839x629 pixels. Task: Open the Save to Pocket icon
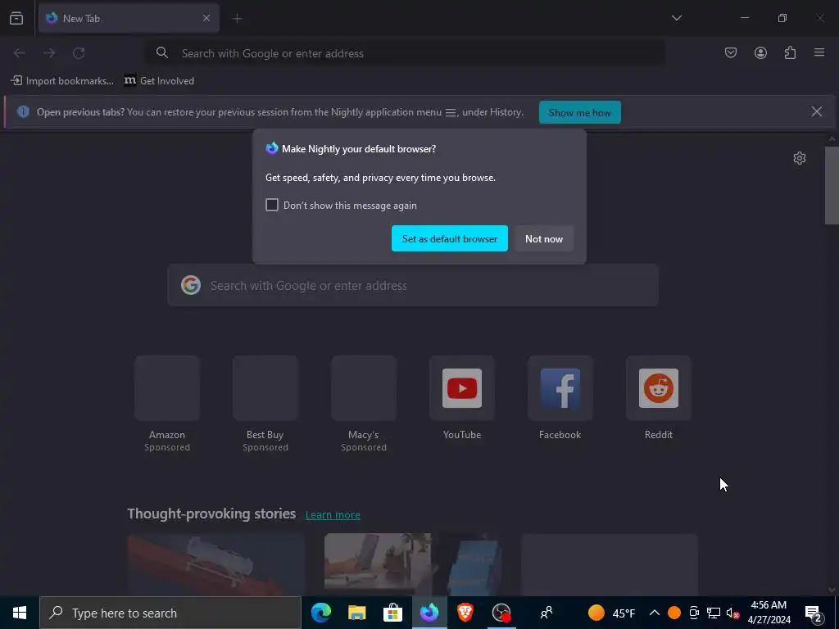coord(730,52)
